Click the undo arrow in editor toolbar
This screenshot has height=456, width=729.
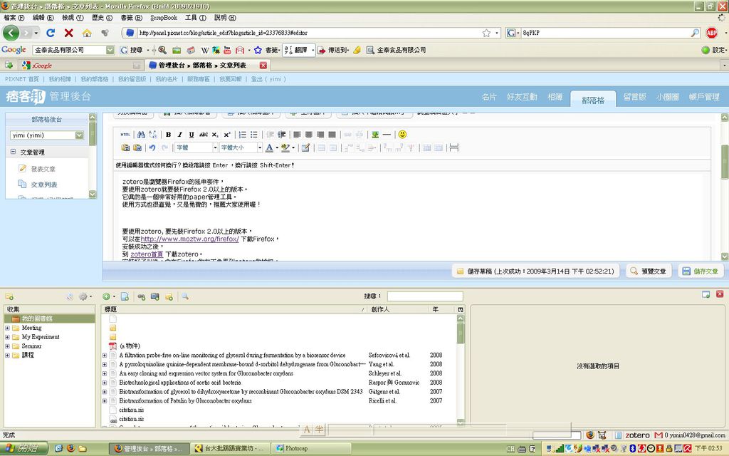point(152,147)
